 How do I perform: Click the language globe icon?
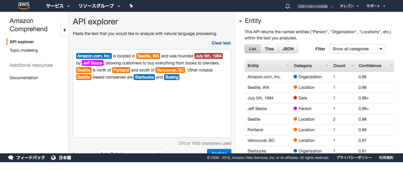click(54, 158)
